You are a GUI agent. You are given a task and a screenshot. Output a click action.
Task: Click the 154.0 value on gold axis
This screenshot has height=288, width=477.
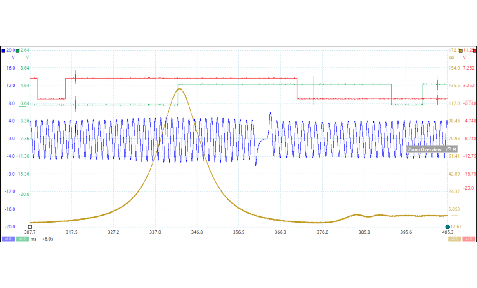click(454, 68)
